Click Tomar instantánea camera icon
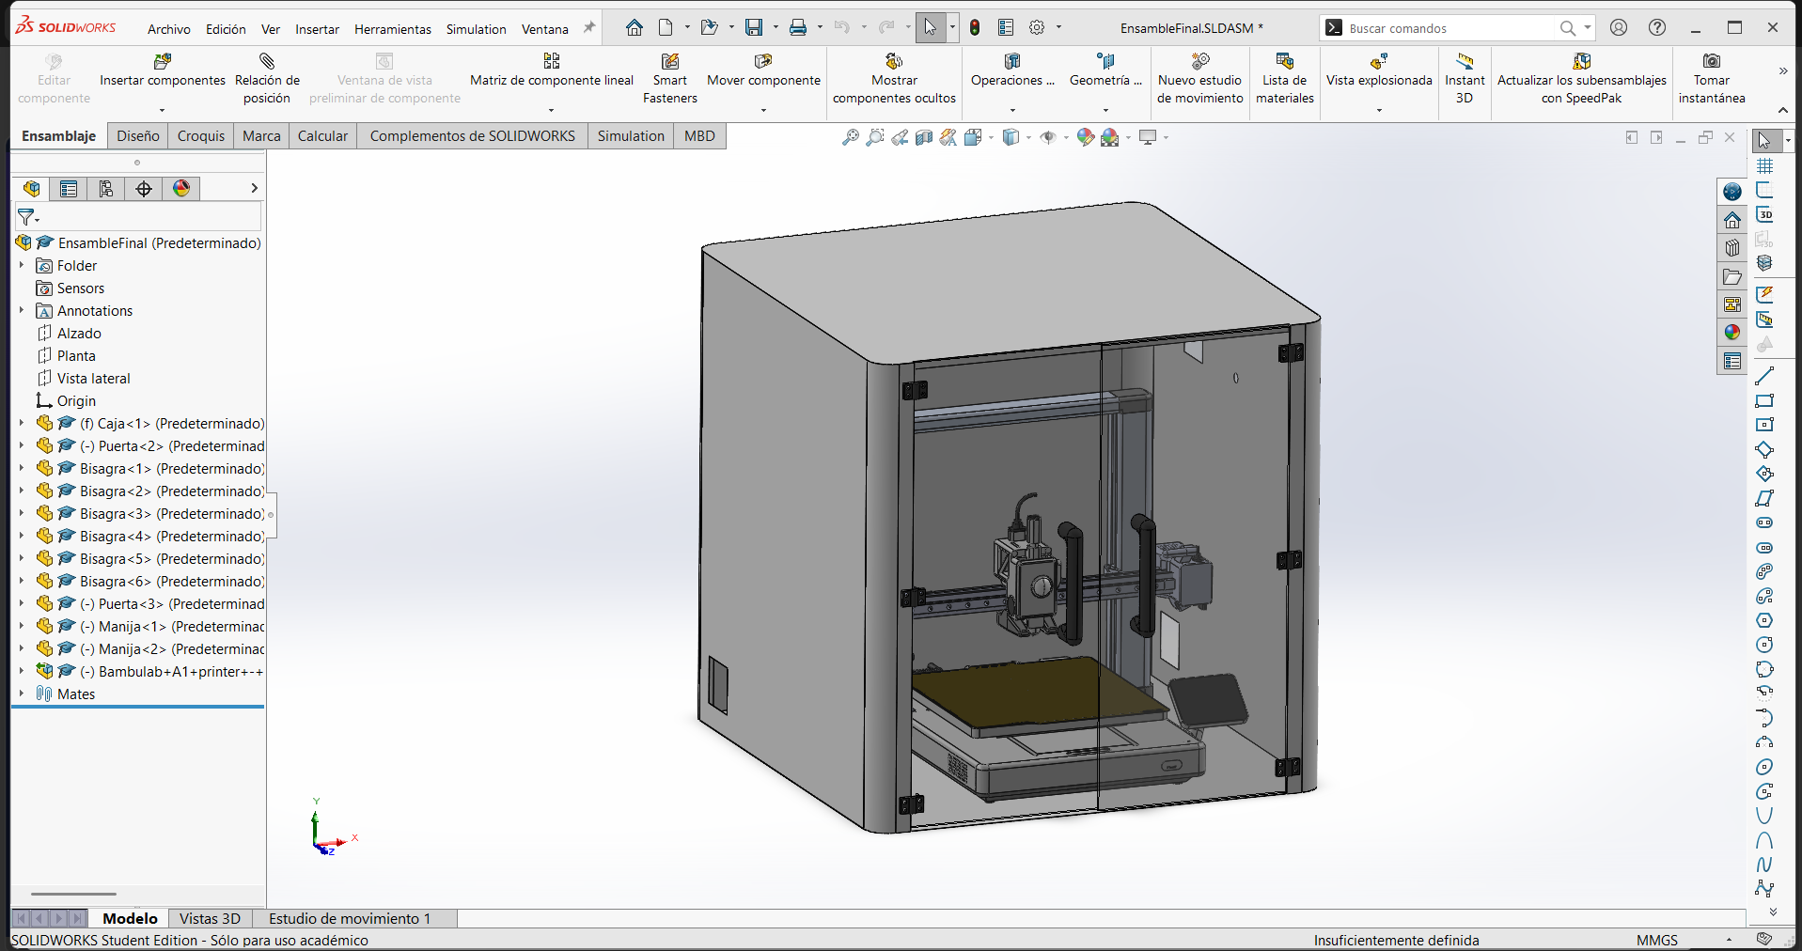Screen dimensions: 1802x951 tap(1712, 61)
